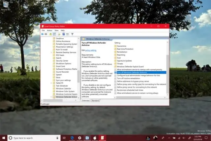Open the Action Center notification icon
This screenshot has width=211, height=141.
pyautogui.click(x=206, y=138)
